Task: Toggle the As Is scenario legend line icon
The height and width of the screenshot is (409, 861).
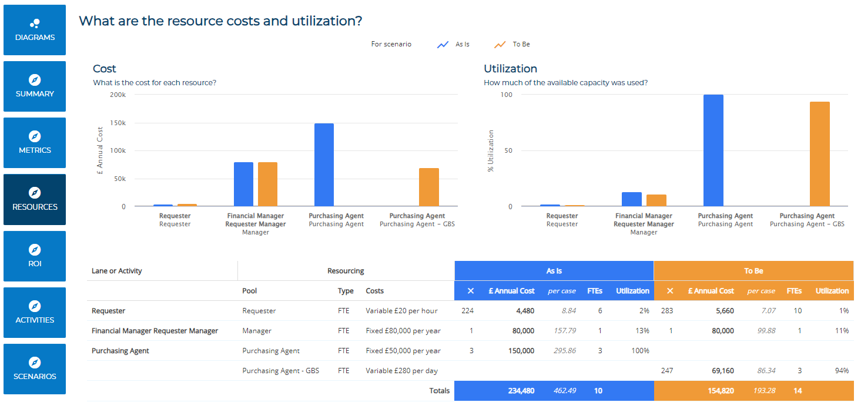Action: pos(443,45)
